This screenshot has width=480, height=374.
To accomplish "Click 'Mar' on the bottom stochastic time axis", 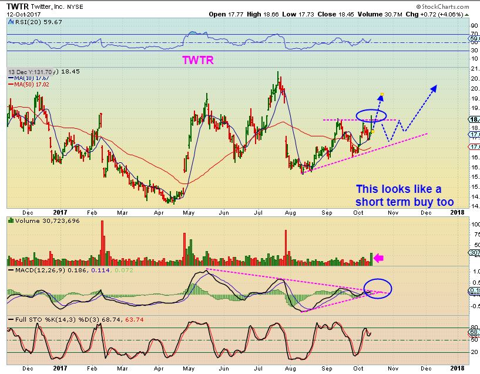I will tap(122, 368).
